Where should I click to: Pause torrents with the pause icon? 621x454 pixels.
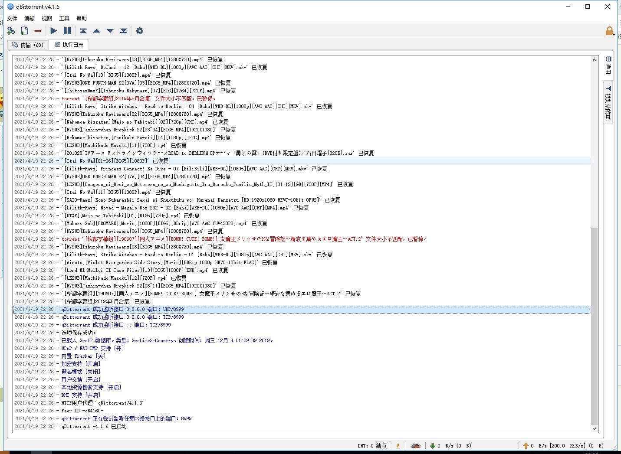(67, 31)
